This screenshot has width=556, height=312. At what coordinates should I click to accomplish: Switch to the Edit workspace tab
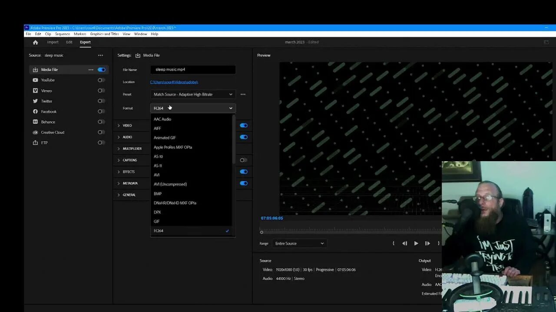69,42
